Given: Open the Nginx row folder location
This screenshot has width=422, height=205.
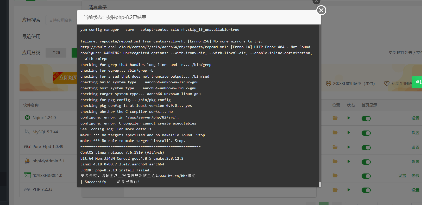Looking at the screenshot, I should click(x=335, y=118).
